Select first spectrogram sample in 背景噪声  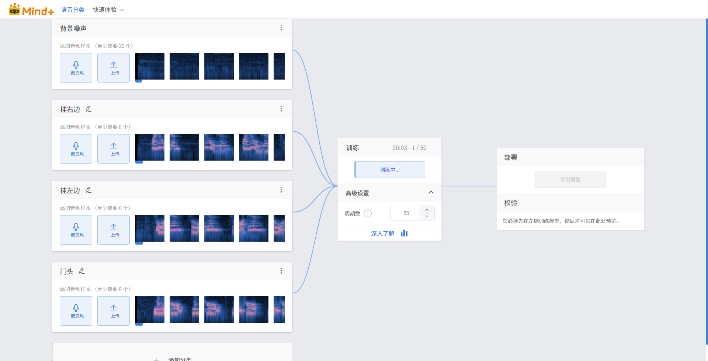pos(150,66)
